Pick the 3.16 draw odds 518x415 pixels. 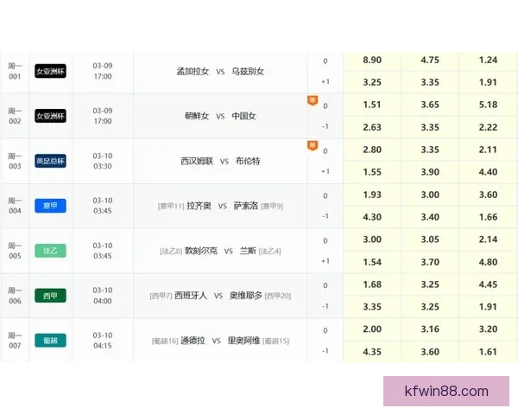click(430, 329)
